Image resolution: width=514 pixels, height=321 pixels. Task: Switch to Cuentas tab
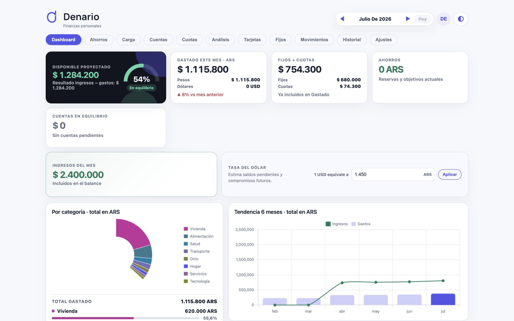tap(158, 40)
